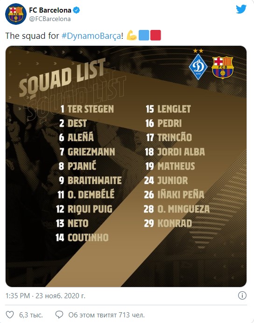The height and width of the screenshot is (323, 254).
Task: Click the Dynamo Kyiv crest in image
Action: pos(198,65)
